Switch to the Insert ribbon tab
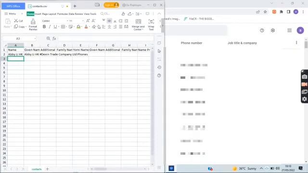This screenshot has width=308, height=173. pyautogui.click(x=38, y=14)
